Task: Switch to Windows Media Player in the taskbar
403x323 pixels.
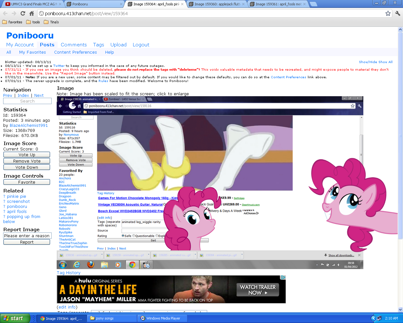Action: [x=163, y=318]
